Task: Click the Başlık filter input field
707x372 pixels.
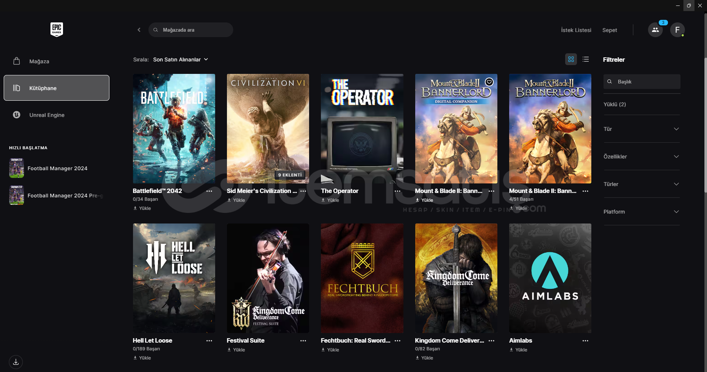Action: click(642, 82)
